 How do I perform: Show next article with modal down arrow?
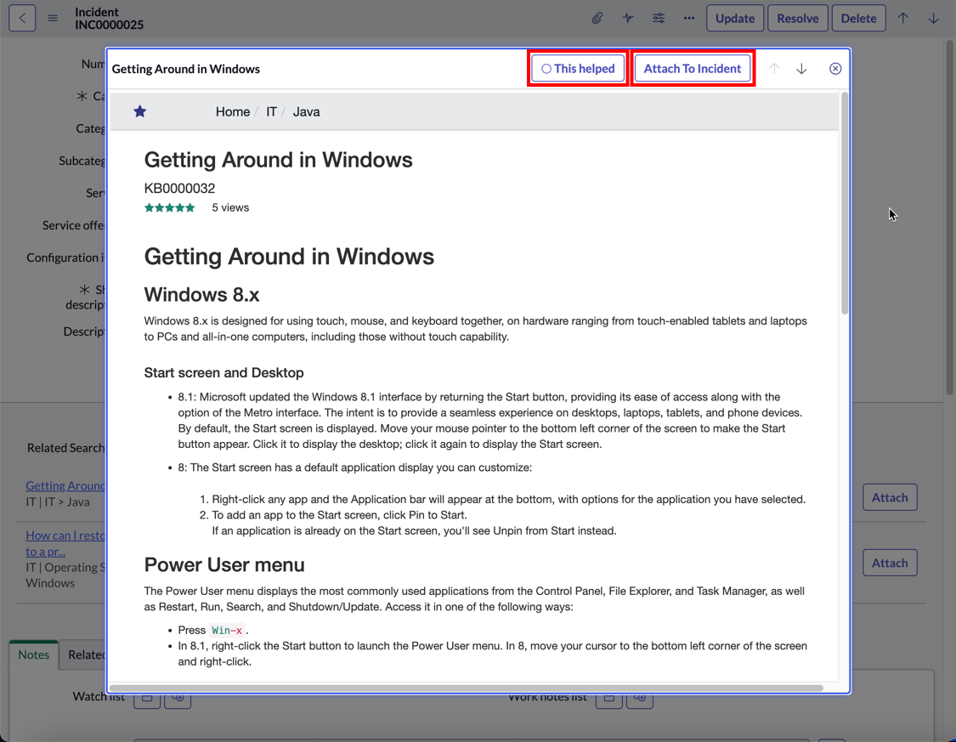[801, 69]
